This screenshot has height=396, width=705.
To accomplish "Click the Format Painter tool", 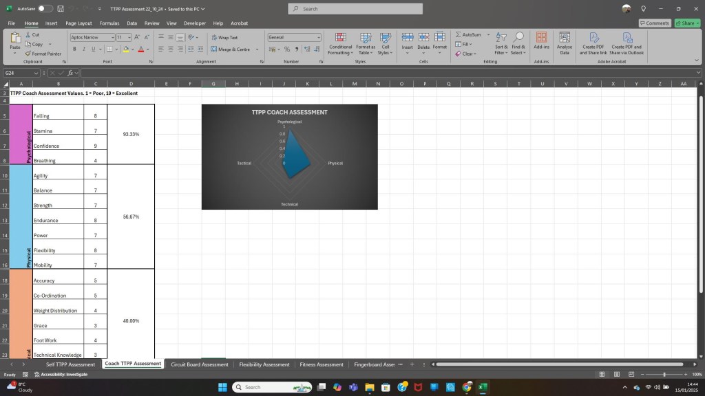I will [43, 53].
